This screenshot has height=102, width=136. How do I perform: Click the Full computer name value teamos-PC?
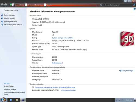point(56,73)
